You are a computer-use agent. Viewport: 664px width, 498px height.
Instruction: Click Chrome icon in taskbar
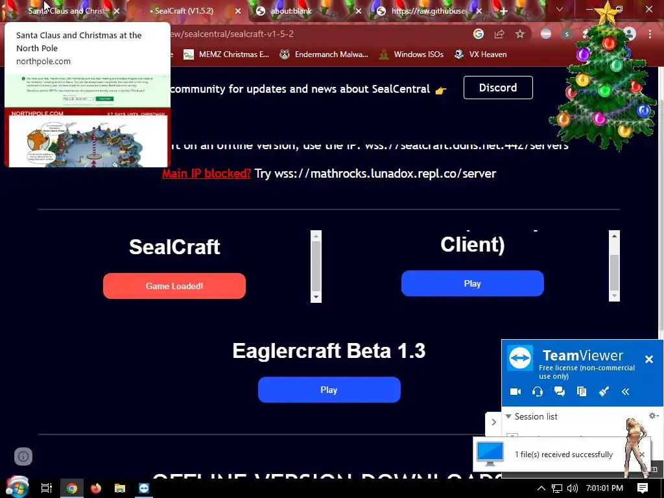(x=72, y=488)
